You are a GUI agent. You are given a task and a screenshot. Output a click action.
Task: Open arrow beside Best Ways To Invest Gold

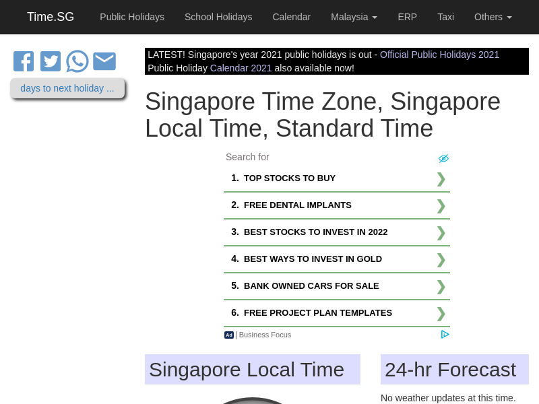point(441,260)
